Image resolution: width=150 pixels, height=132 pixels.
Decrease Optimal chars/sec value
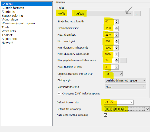116,29
